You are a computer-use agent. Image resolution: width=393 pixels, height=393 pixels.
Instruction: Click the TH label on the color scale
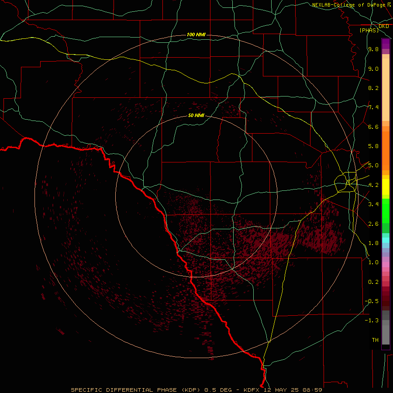[x=375, y=340]
